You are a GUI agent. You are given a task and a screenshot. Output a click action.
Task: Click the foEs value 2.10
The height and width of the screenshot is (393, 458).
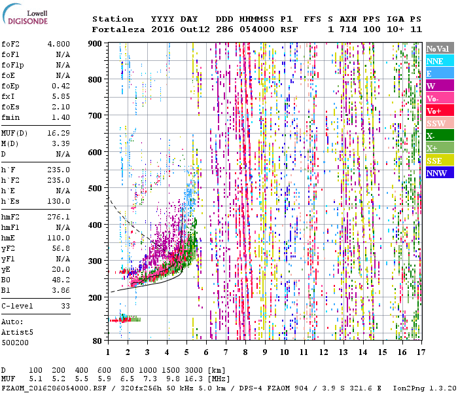click(61, 107)
